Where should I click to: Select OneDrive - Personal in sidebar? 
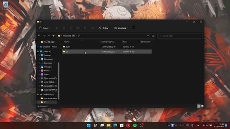[49, 47]
